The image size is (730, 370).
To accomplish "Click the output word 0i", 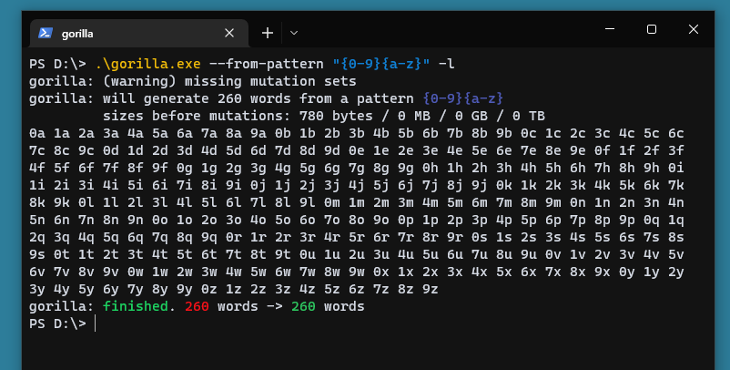I will [x=676, y=169].
